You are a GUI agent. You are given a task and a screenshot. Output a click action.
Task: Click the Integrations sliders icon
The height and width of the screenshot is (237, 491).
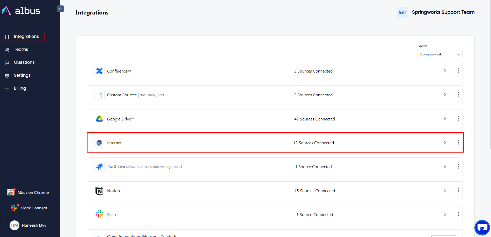(x=7, y=37)
